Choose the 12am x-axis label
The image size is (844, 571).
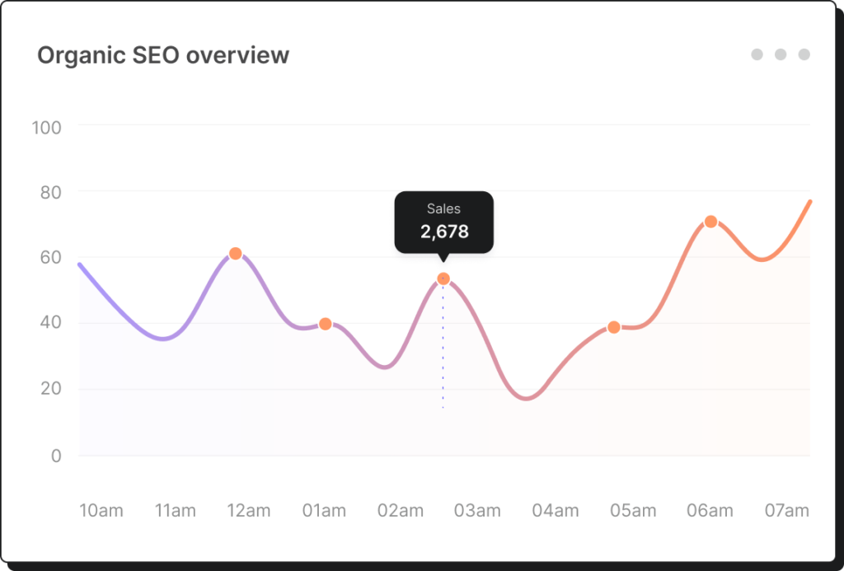pyautogui.click(x=249, y=511)
